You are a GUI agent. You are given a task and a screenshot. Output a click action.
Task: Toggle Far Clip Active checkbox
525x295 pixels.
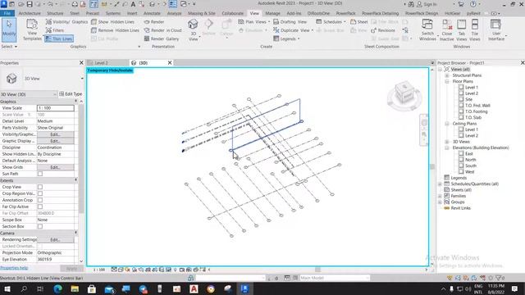pos(40,206)
